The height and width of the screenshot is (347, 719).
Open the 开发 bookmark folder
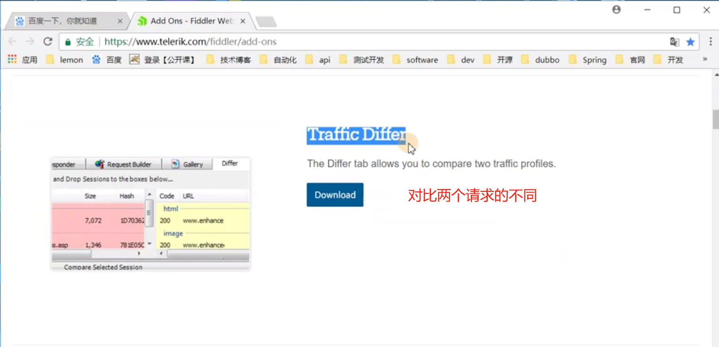pyautogui.click(x=668, y=60)
